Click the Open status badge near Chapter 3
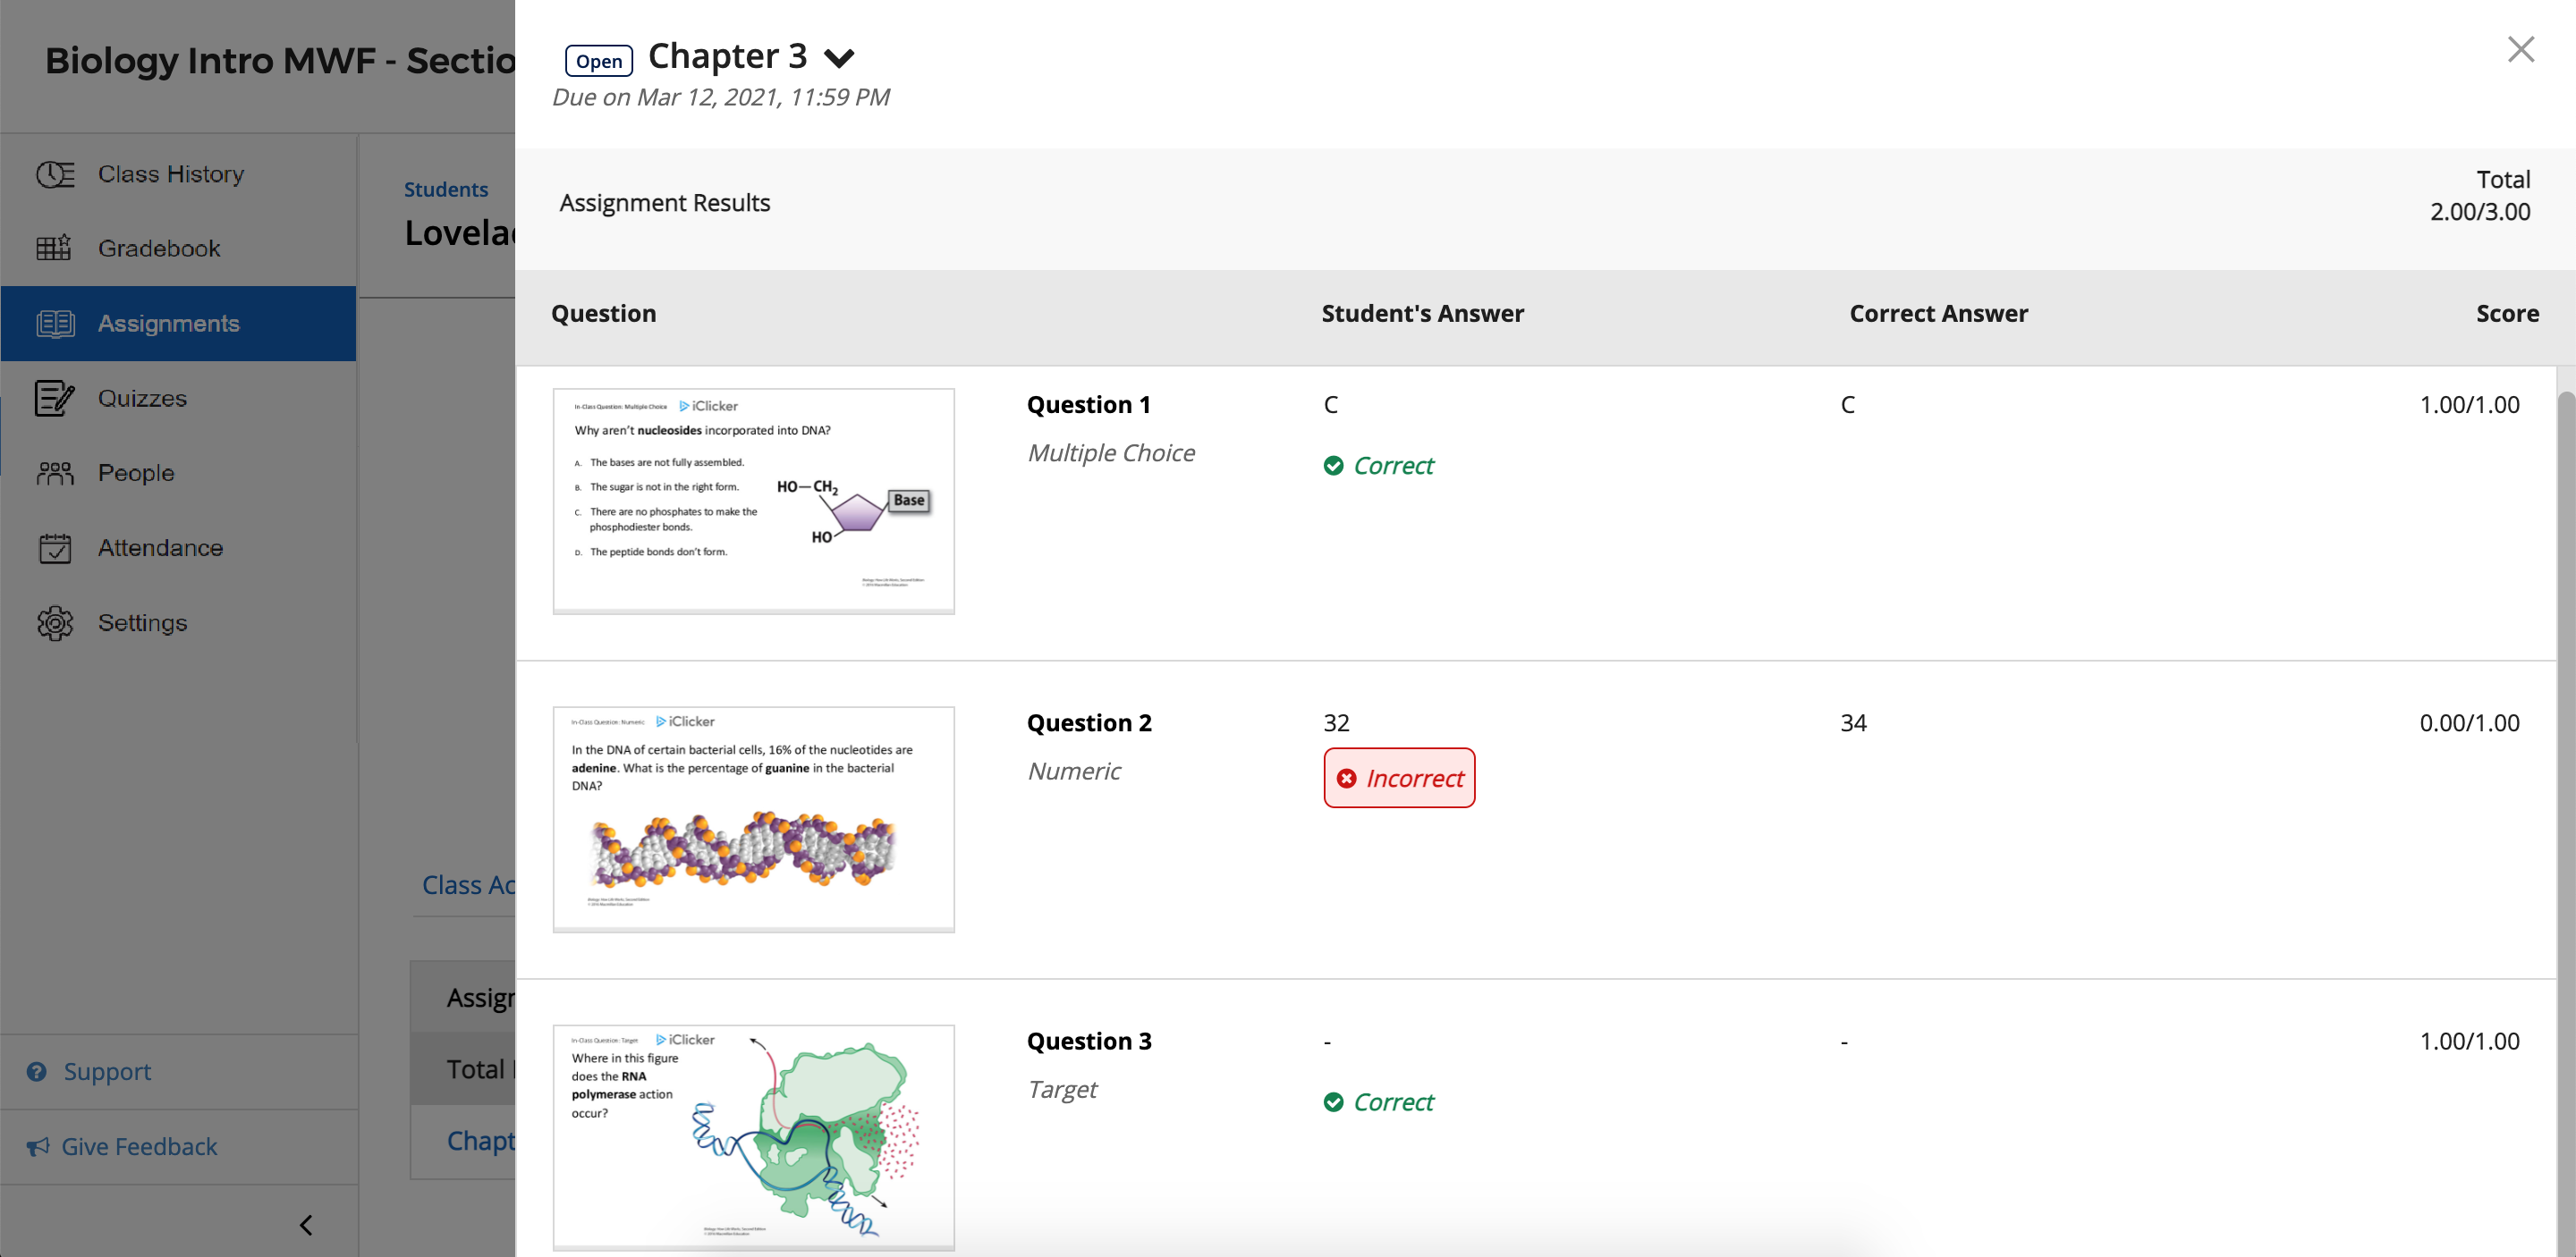 tap(598, 60)
